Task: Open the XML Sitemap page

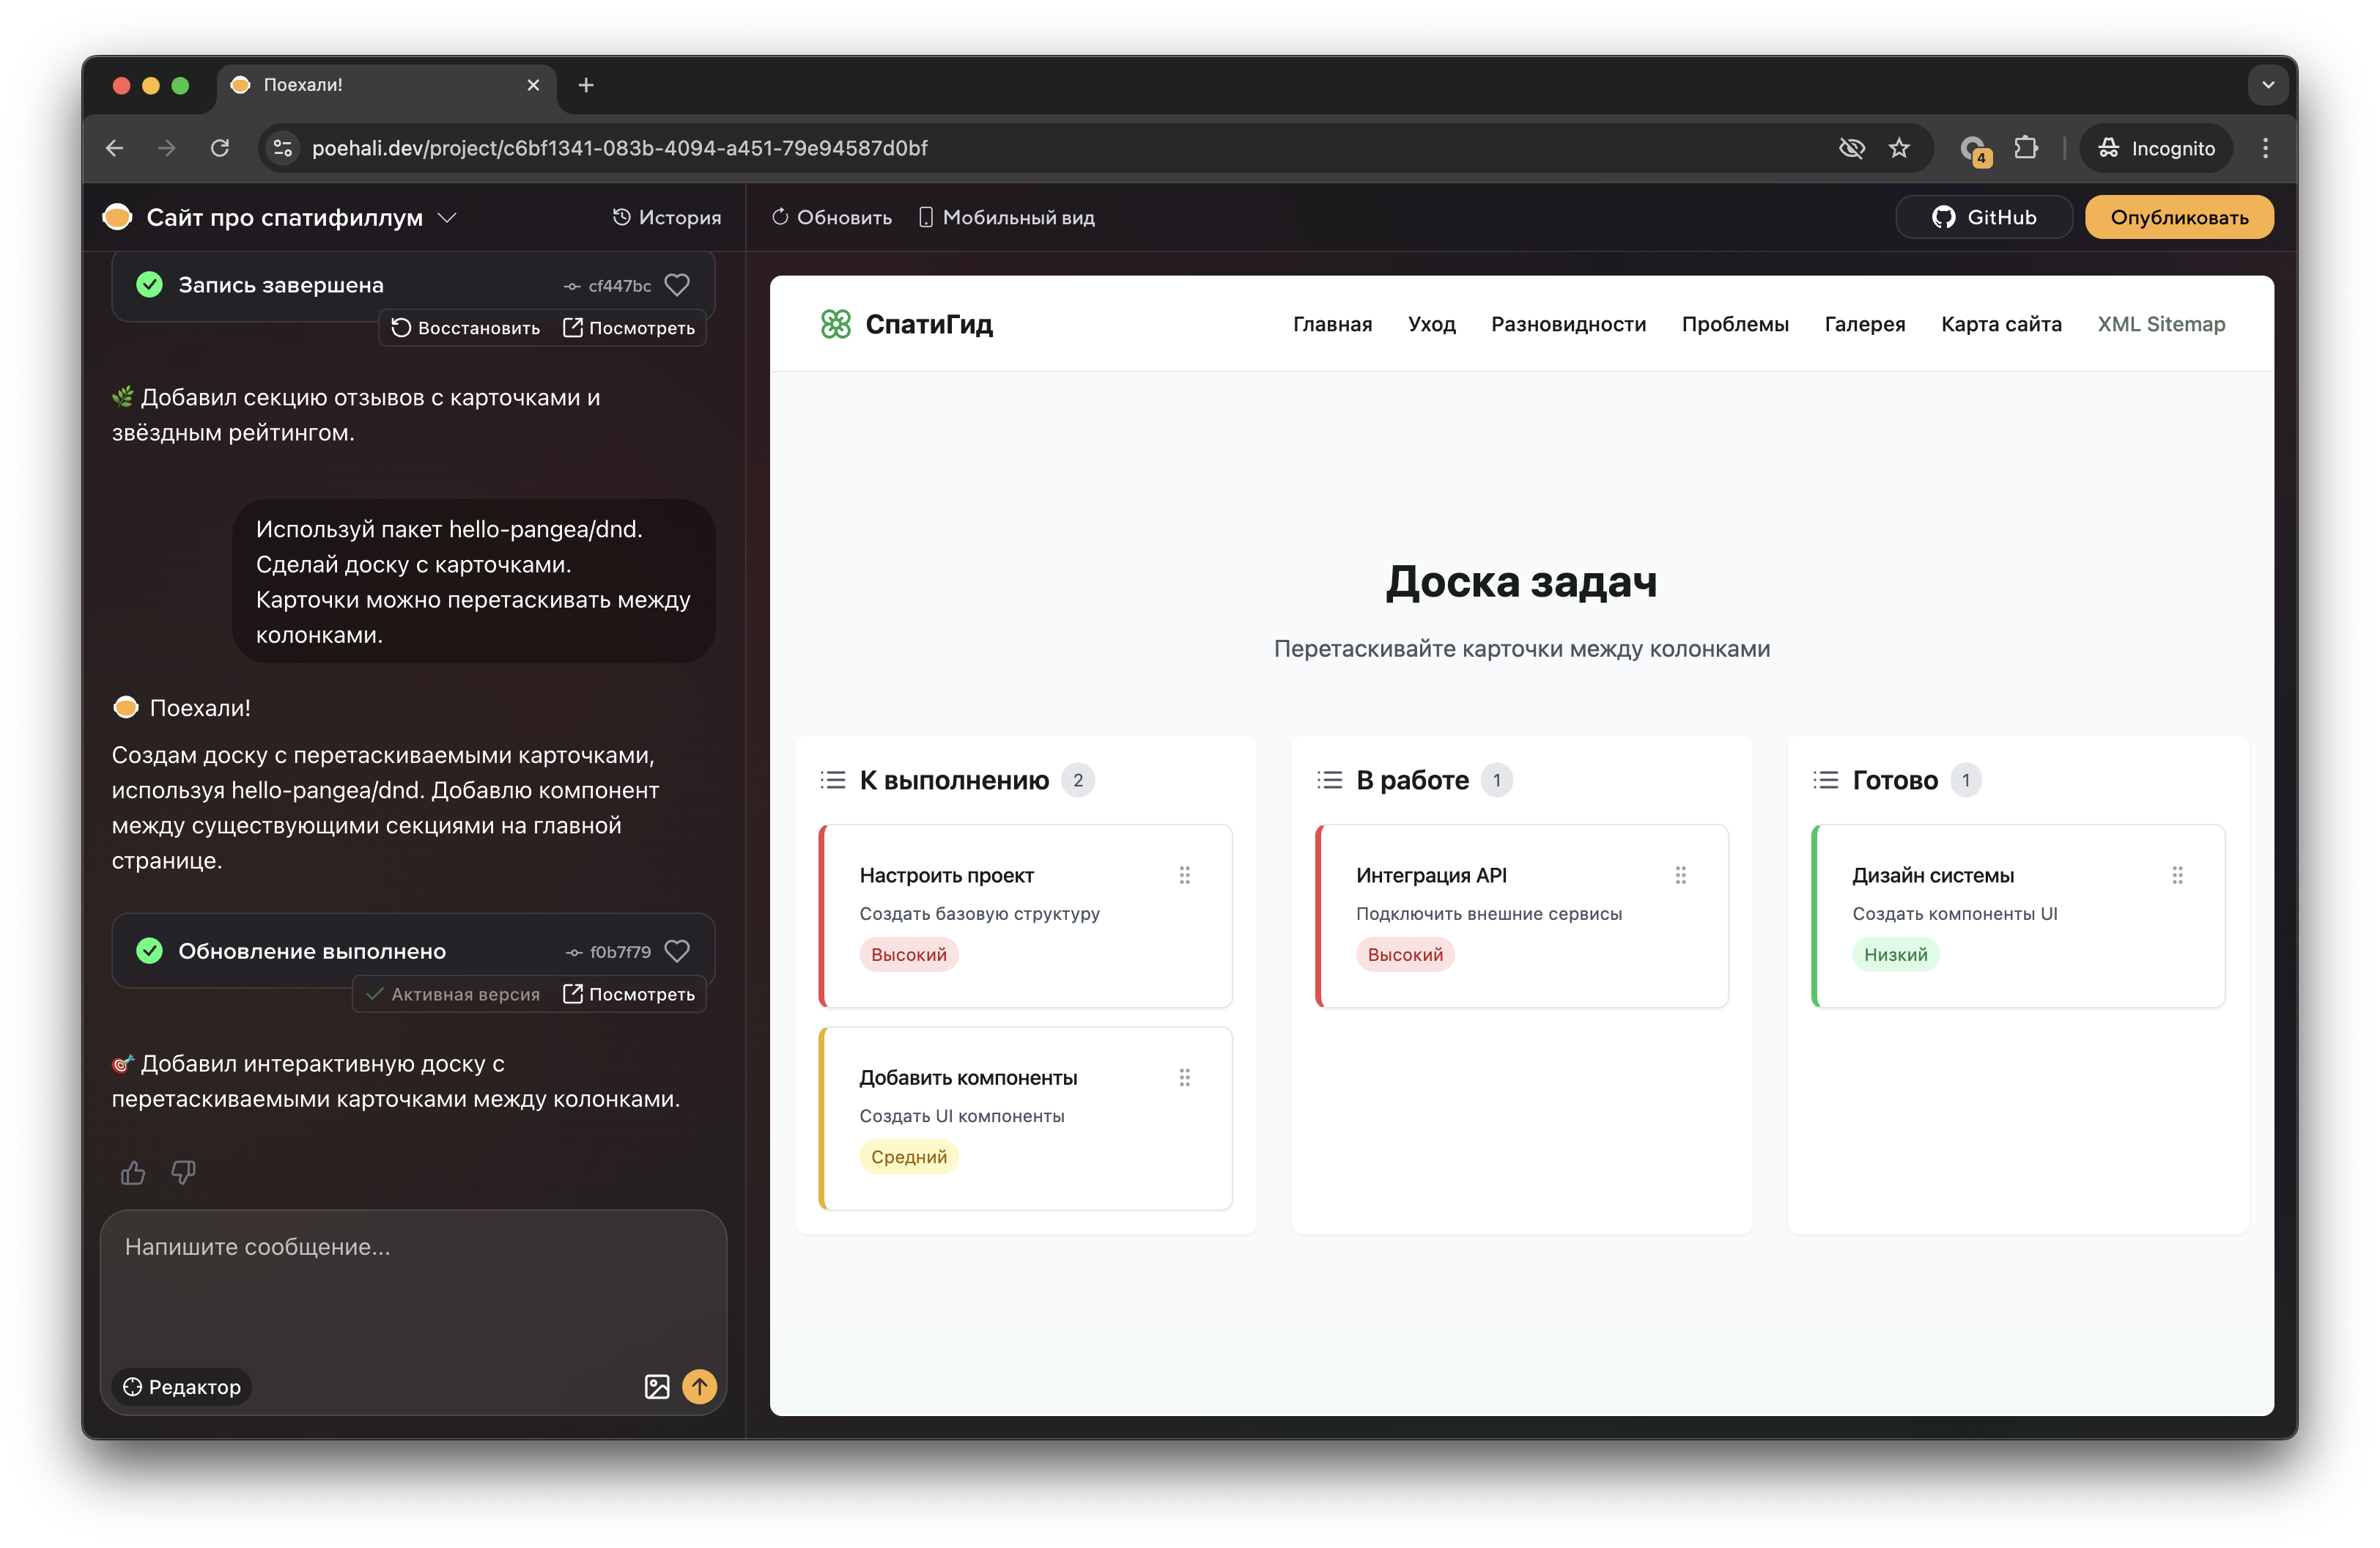Action: [2161, 324]
